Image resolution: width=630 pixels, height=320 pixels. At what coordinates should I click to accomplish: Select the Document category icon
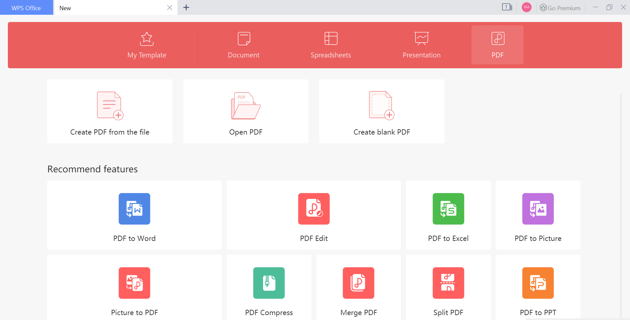[x=244, y=38]
